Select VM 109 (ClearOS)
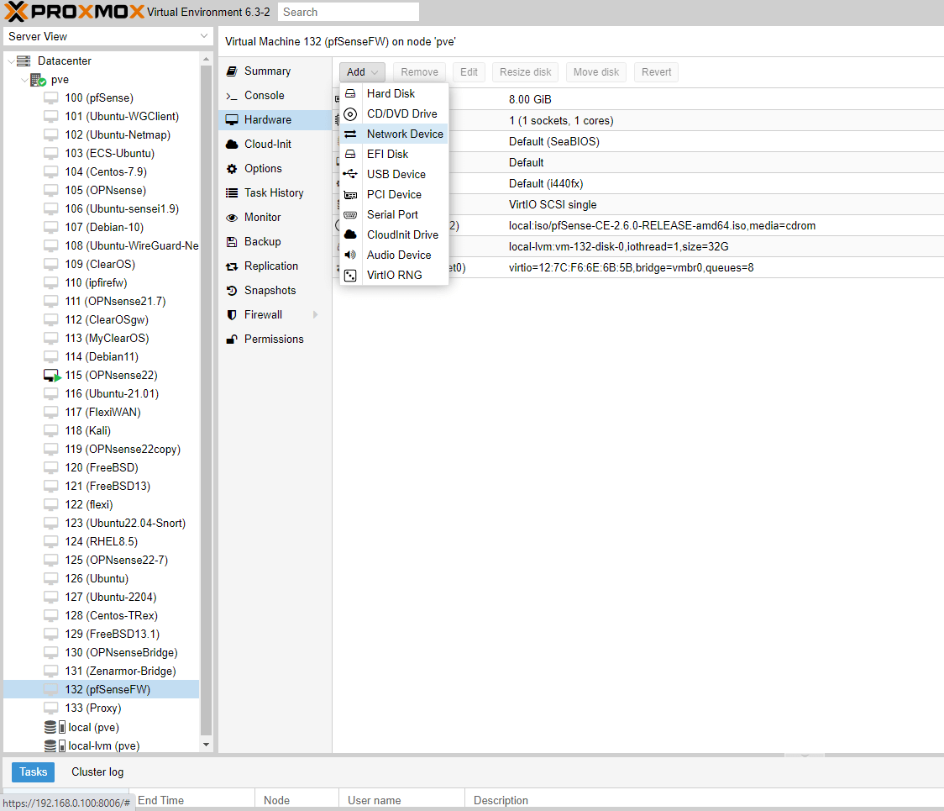This screenshot has width=944, height=811. tap(100, 265)
